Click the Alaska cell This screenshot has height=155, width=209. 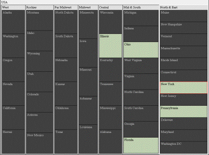click(x=13, y=22)
